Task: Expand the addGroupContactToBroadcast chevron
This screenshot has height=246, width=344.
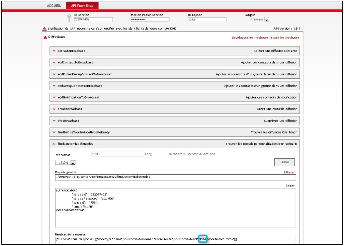Action: (54, 86)
